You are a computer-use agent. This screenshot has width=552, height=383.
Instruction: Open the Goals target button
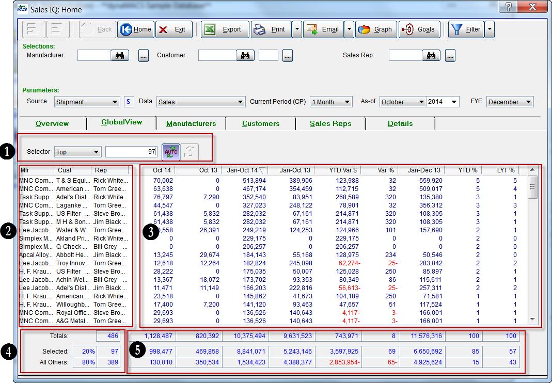420,29
